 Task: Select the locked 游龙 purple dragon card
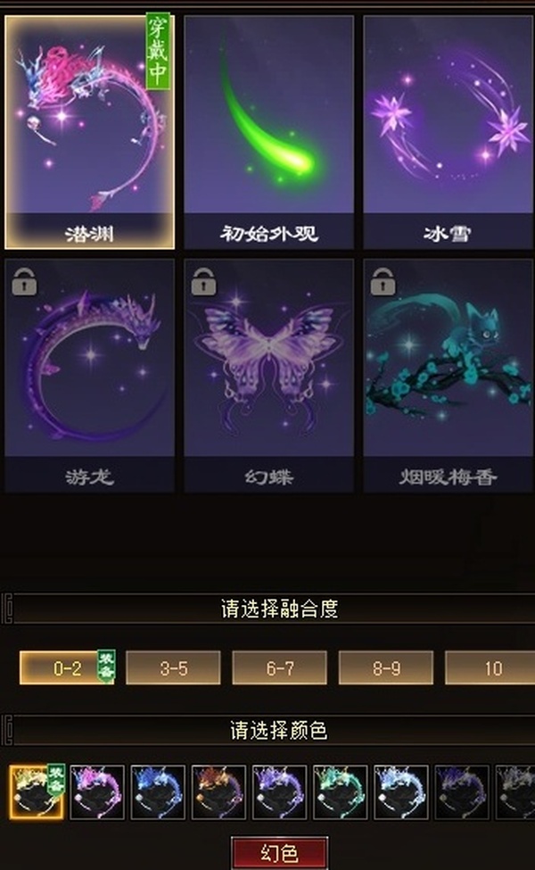coord(89,375)
